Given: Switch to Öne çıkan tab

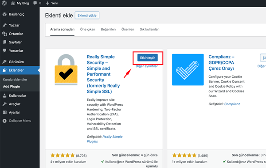Looking at the screenshot, I should click(87, 30).
